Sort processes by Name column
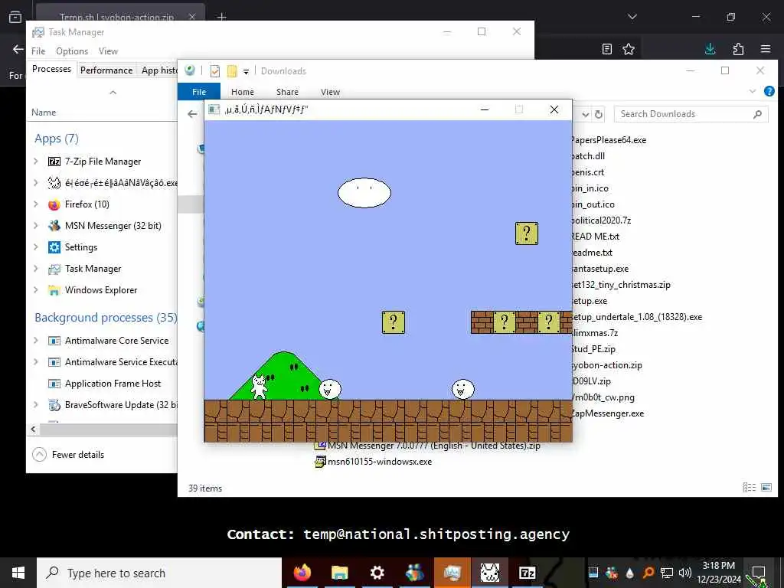784x588 pixels. tap(44, 113)
